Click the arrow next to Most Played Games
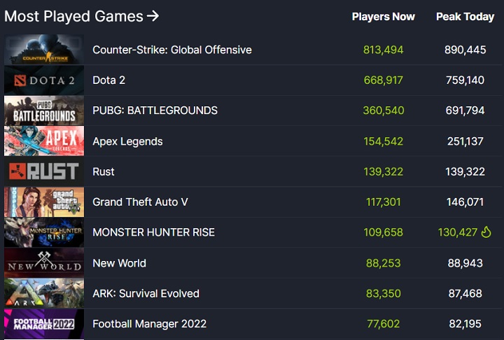The height and width of the screenshot is (340, 504). (153, 16)
